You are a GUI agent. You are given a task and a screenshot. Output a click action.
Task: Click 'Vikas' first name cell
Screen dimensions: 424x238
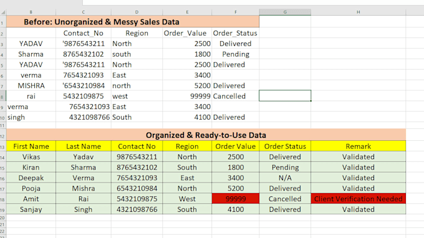31,157
